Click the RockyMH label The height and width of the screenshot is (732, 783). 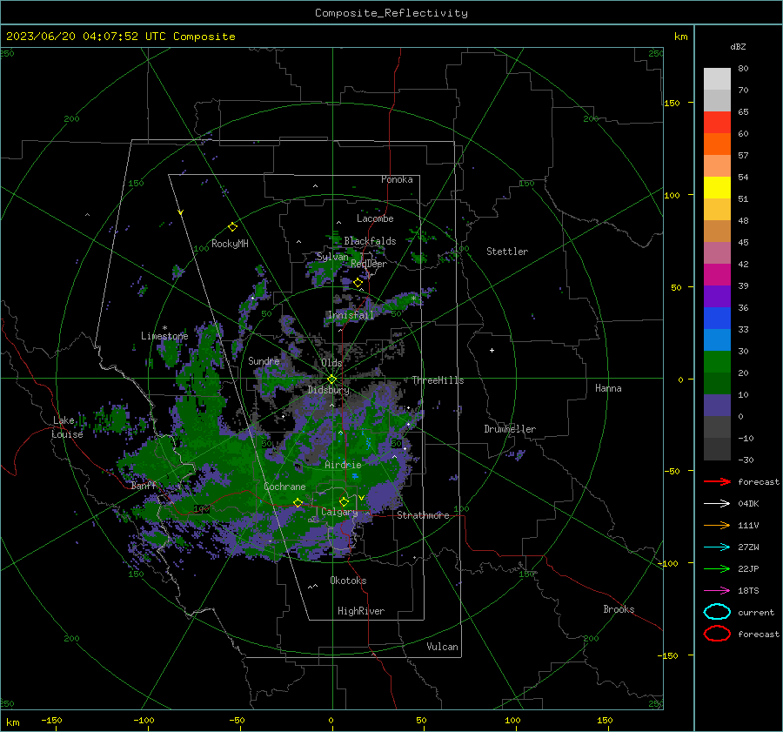tap(230, 244)
